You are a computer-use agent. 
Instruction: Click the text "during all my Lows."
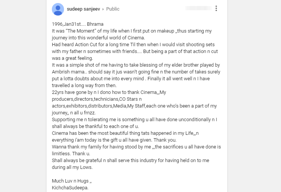(72, 167)
